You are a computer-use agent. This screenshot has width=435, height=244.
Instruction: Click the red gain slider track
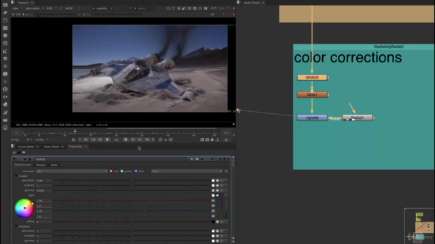coord(132,201)
